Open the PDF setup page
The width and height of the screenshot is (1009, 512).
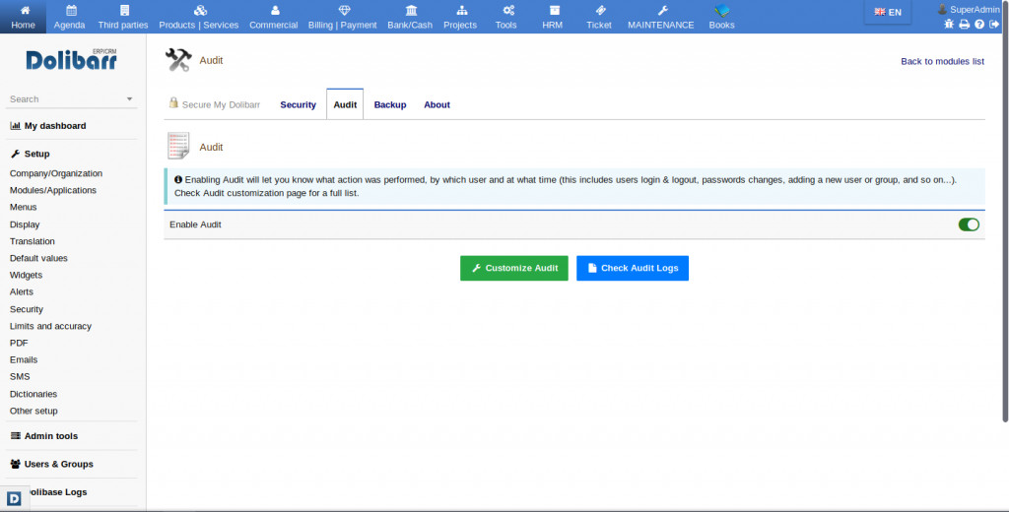tap(19, 343)
